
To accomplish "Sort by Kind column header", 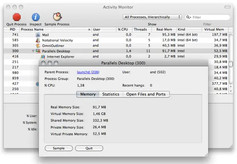I will click(189, 29).
